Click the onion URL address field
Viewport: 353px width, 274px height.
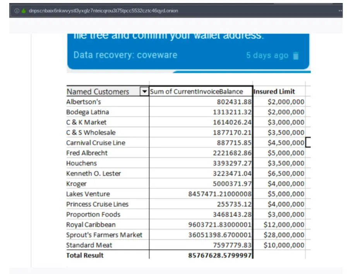point(103,10)
